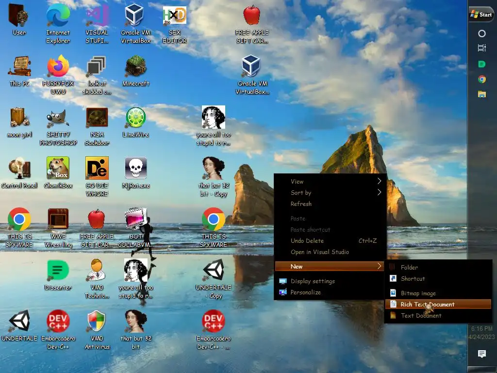Screen dimensions: 497x373
Task: Open the notification center icon
Action: tap(482, 354)
